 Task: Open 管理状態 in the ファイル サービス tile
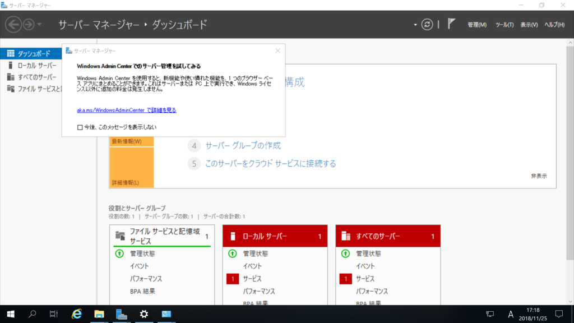(142, 253)
